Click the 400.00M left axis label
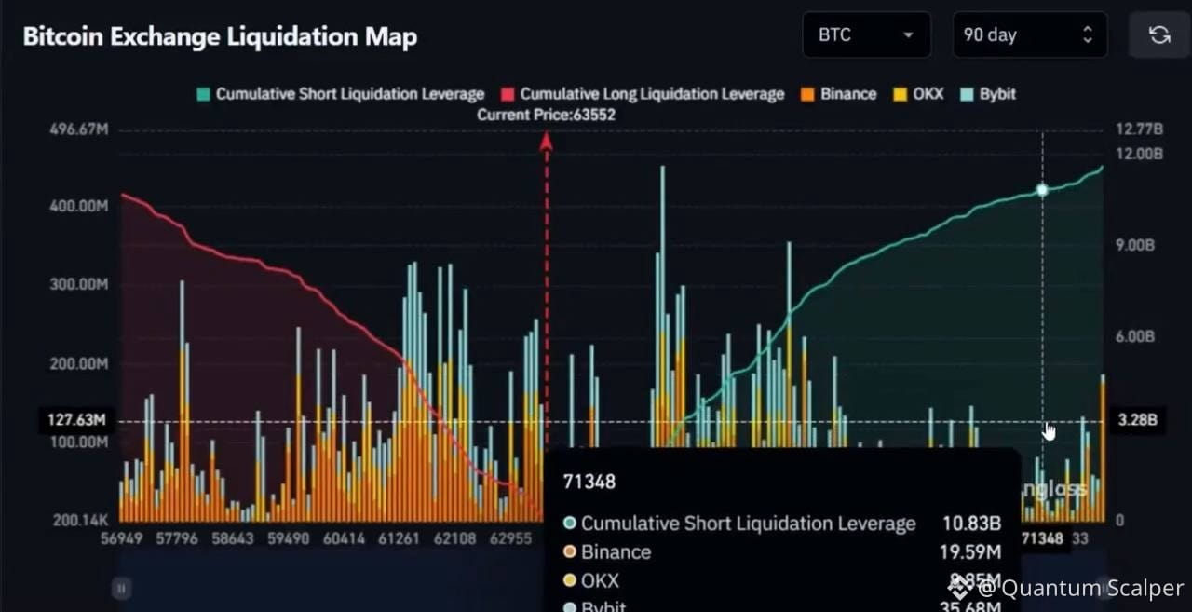This screenshot has width=1192, height=612. (x=78, y=205)
